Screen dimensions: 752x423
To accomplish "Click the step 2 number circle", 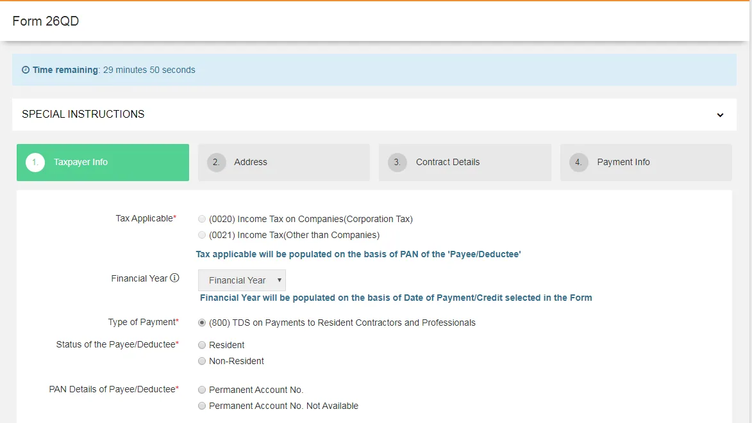I will [x=216, y=162].
